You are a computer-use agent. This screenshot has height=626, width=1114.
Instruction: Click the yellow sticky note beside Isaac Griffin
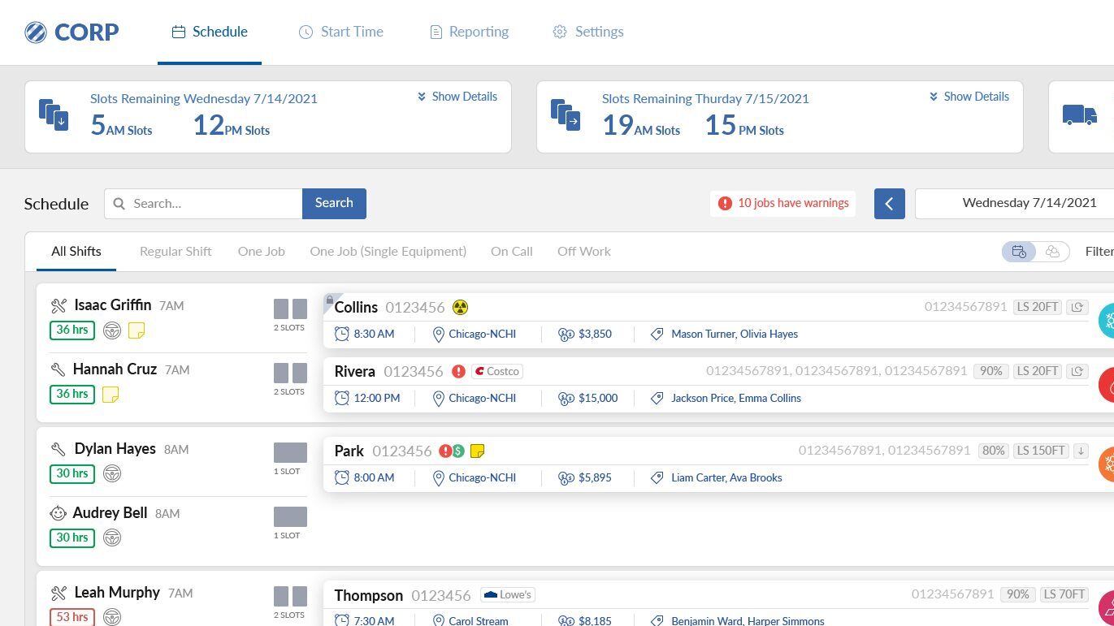pos(137,330)
